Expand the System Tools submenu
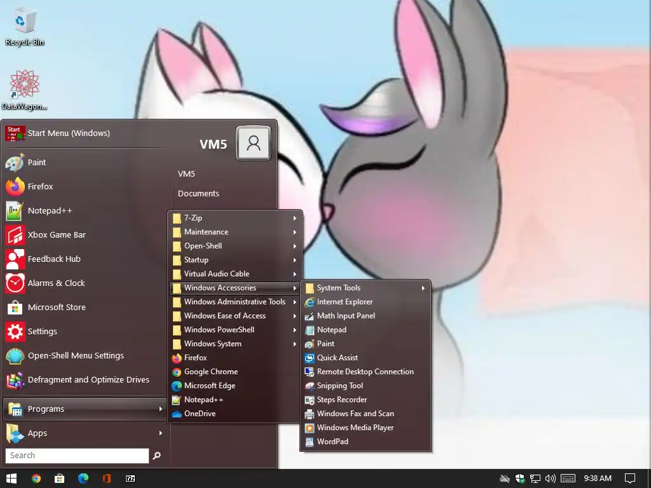The image size is (651, 488). (366, 288)
